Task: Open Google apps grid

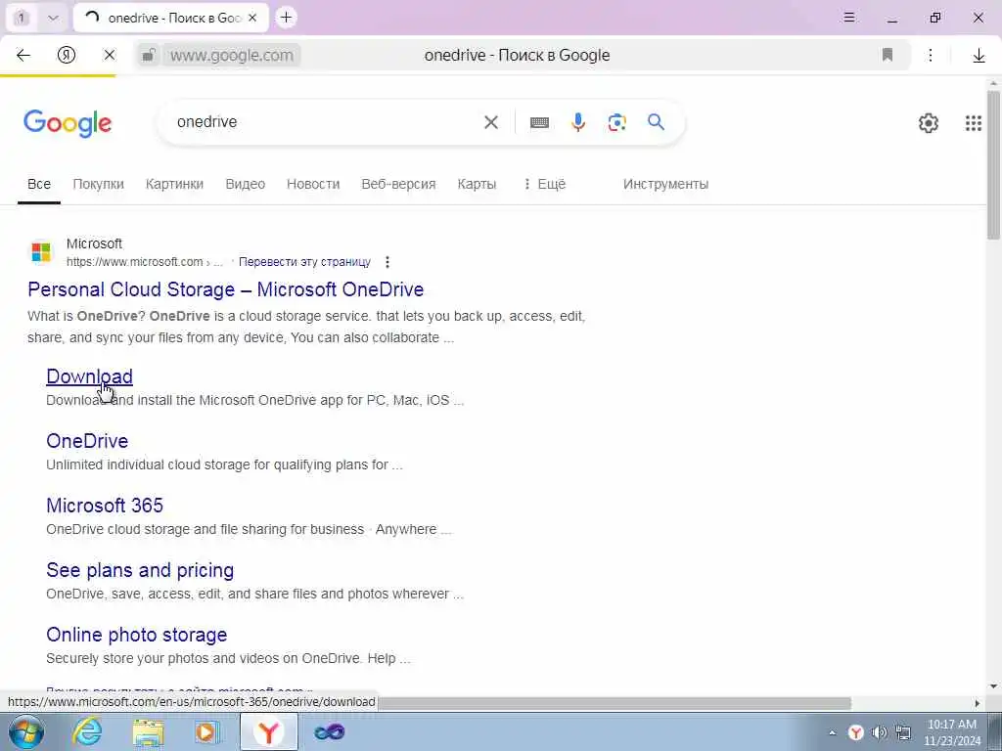Action: point(974,122)
